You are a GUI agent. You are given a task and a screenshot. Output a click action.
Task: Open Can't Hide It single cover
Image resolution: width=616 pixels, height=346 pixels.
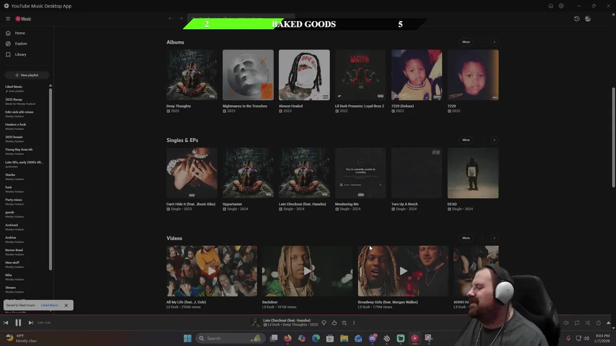[x=192, y=173]
